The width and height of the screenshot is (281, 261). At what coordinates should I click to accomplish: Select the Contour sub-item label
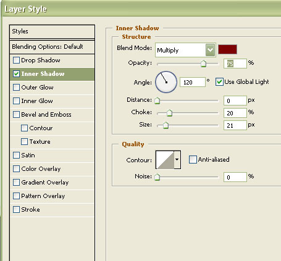tap(41, 128)
